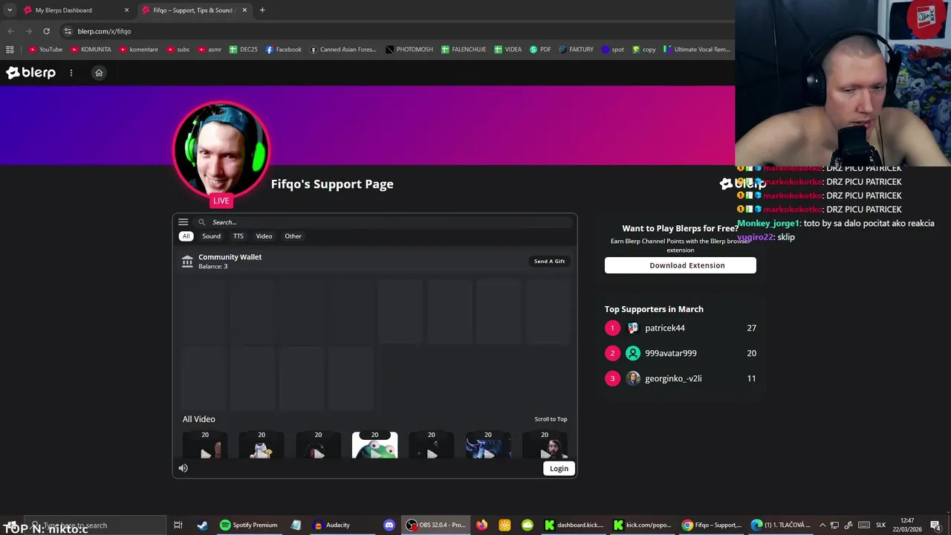This screenshot has height=535, width=951.
Task: Click the search magnifier icon in sound panel
Action: click(201, 222)
